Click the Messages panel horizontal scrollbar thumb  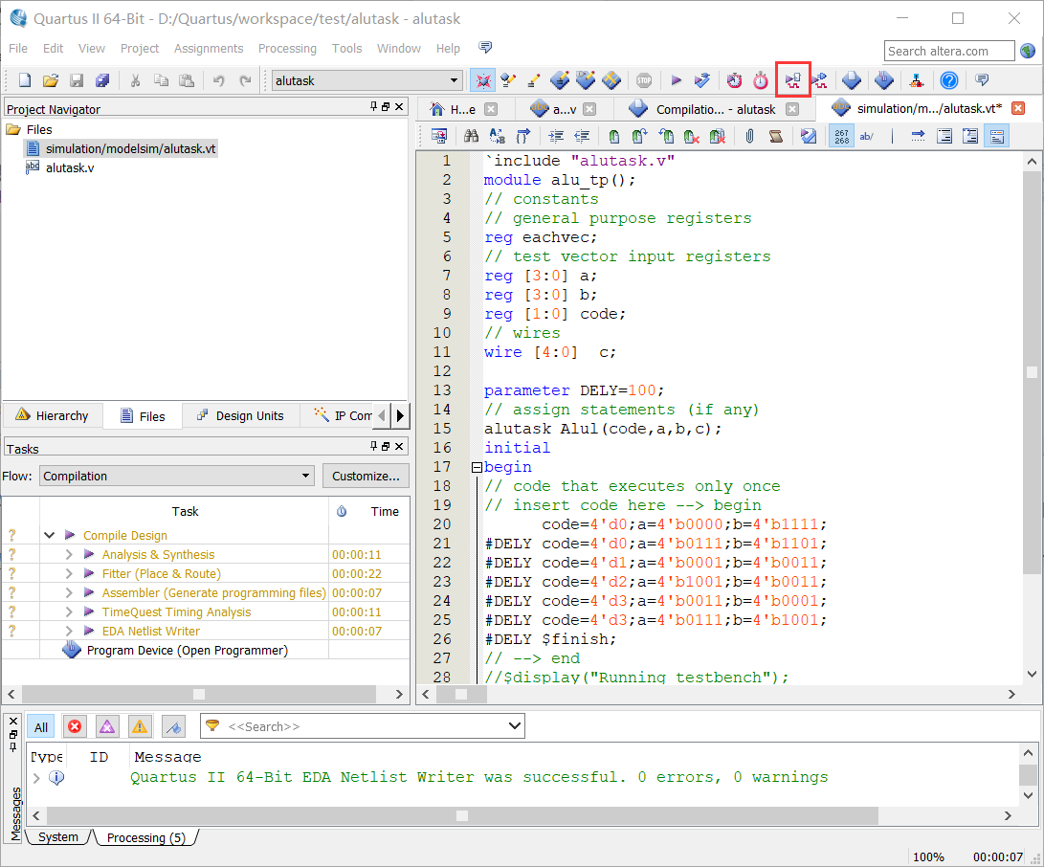click(462, 815)
